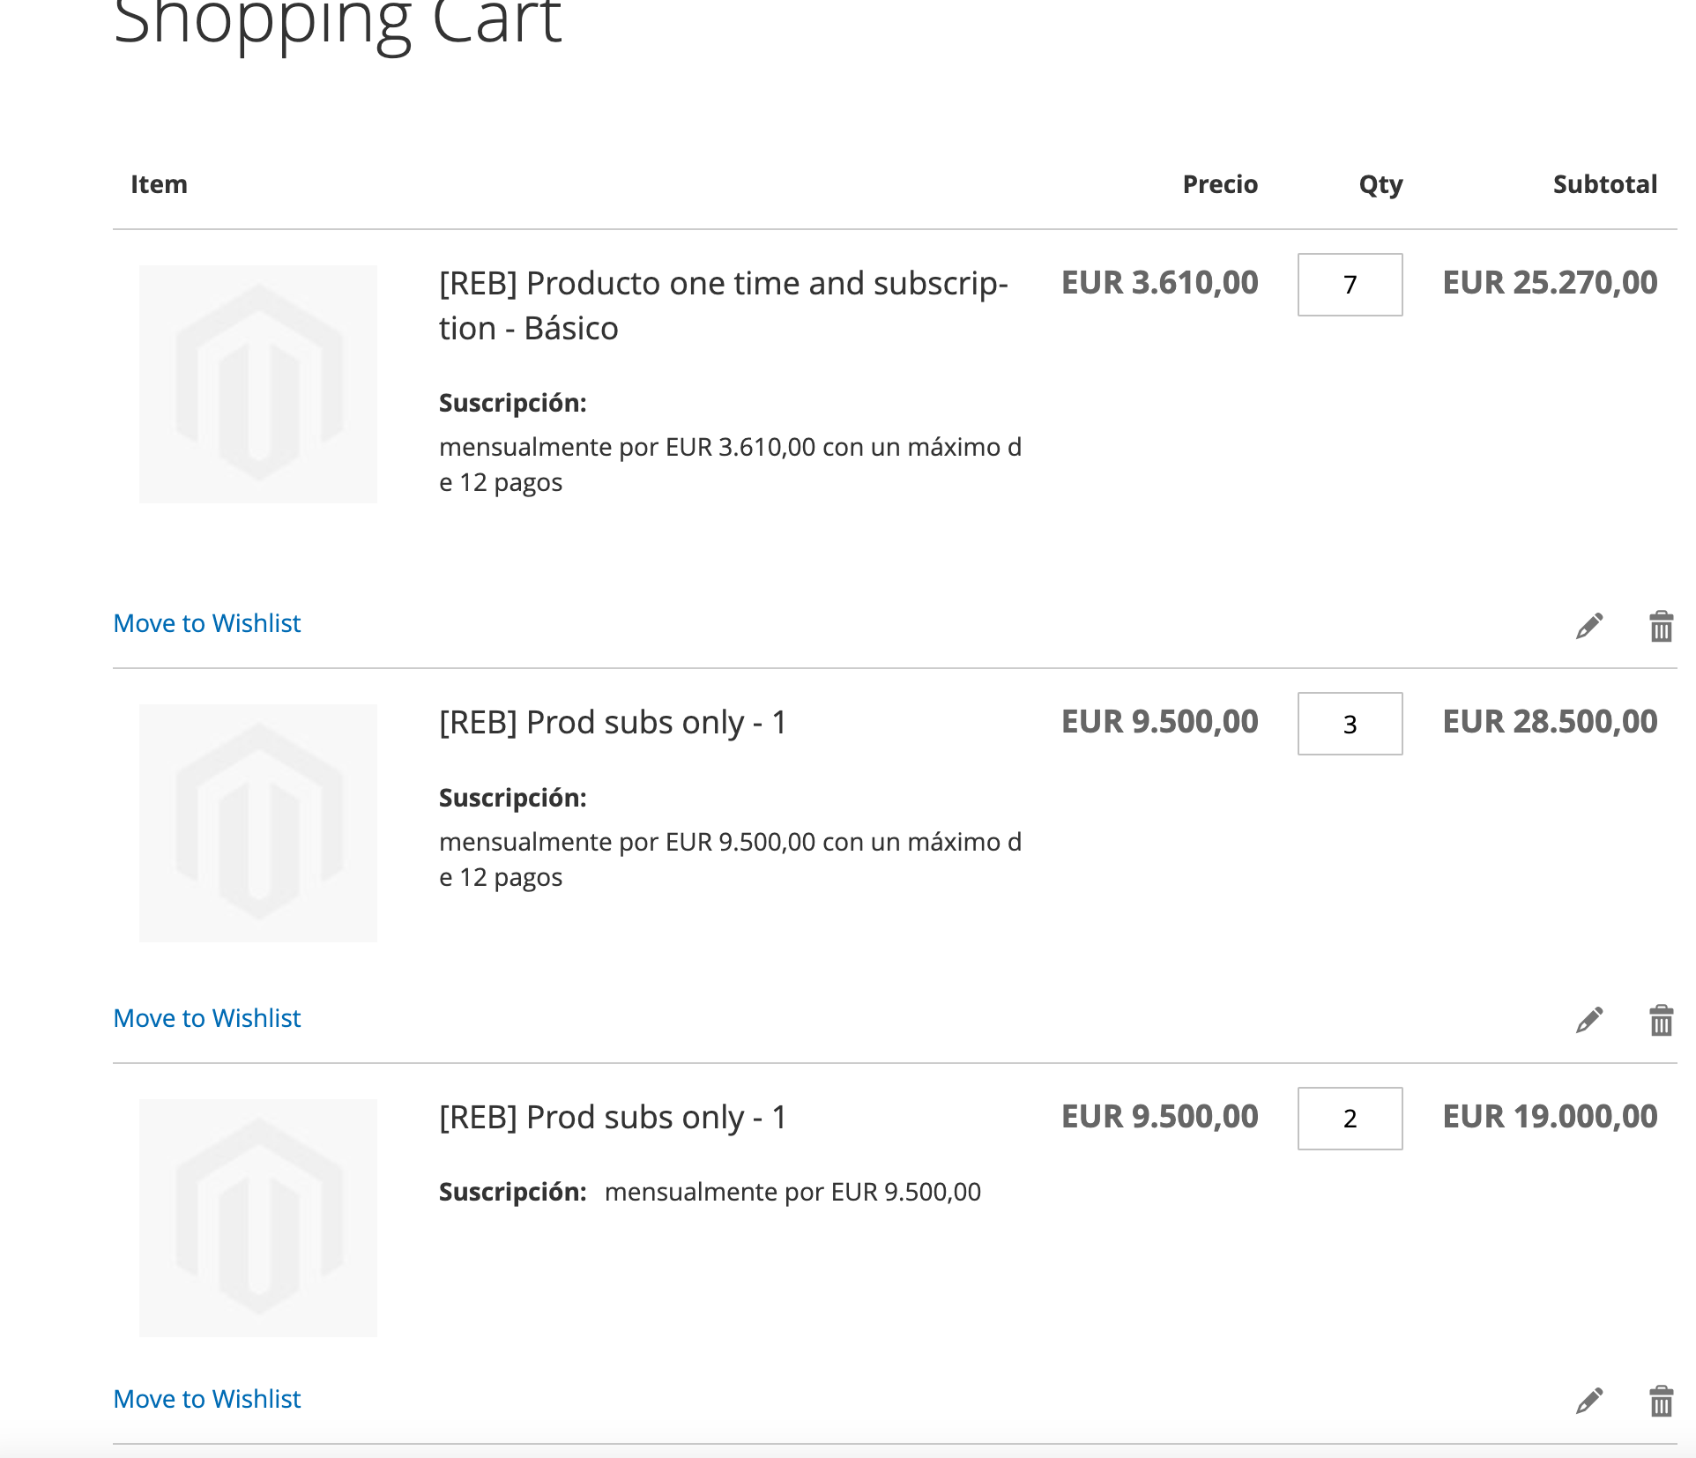Click the quantity field showing 2
Screen dimensions: 1696x1458
pos(1350,1119)
